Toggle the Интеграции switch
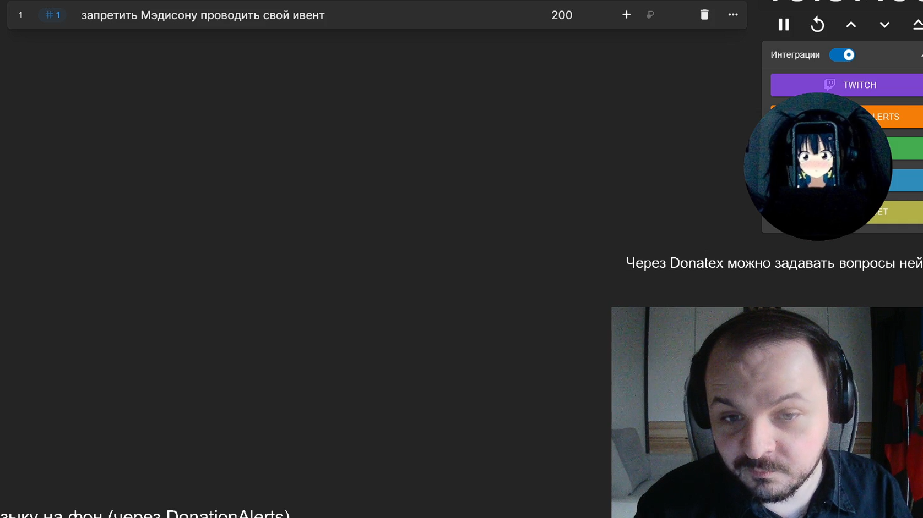Image resolution: width=923 pixels, height=518 pixels. (842, 55)
